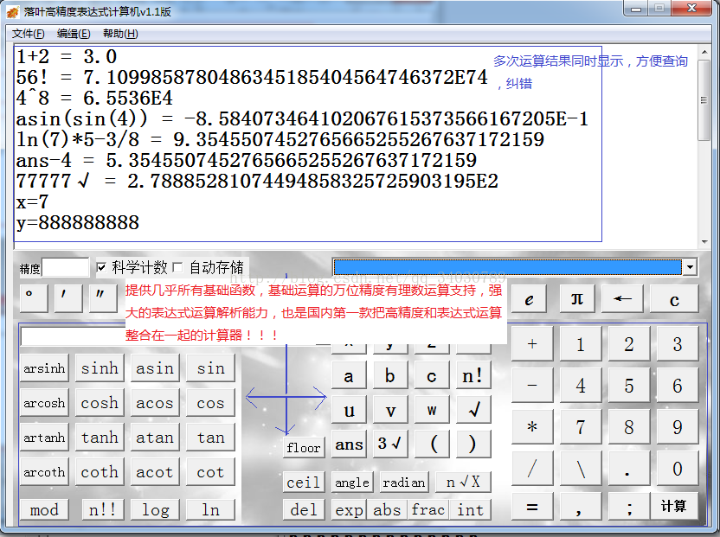720x537 pixels.
Task: Click the results area vertical scrollbar
Action: [x=704, y=146]
